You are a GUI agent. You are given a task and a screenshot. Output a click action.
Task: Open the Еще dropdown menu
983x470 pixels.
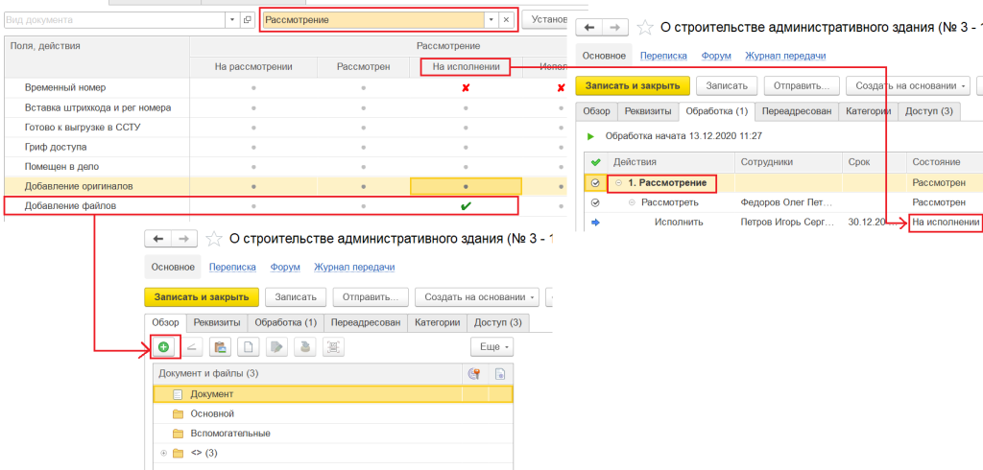click(491, 346)
